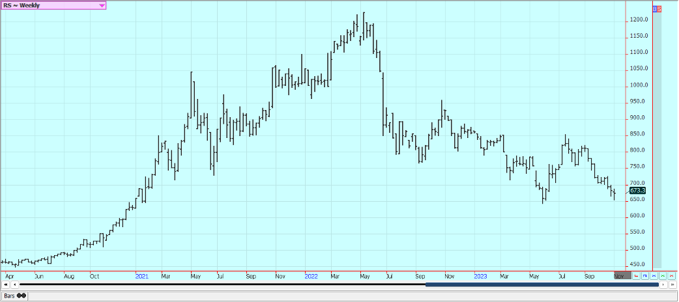Click the 2021 year label on time axis
This screenshot has width=679, height=302.
141,275
